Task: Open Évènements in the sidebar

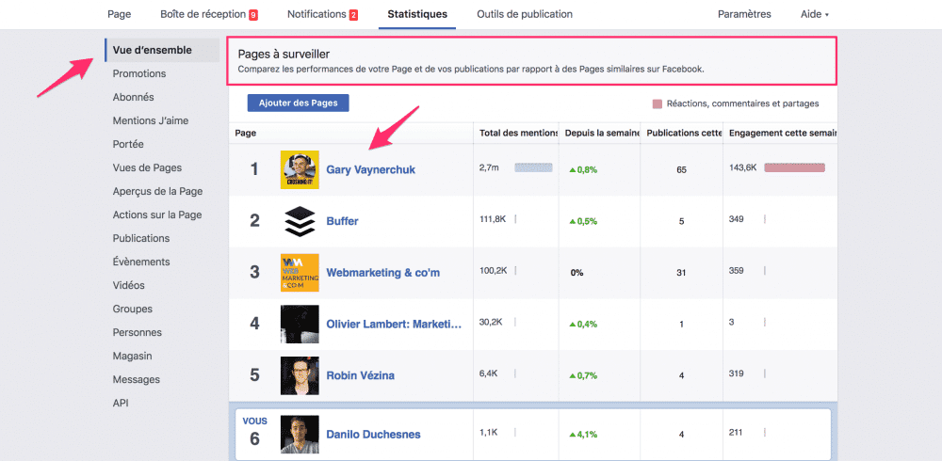Action: tap(141, 262)
